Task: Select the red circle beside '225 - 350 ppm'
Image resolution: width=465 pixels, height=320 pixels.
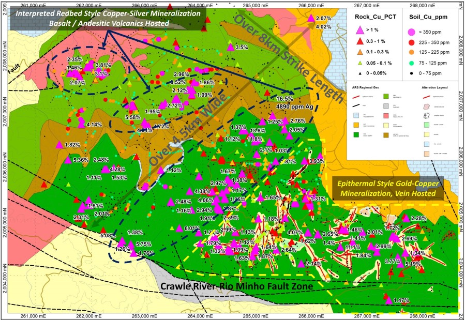Action: pos(411,42)
